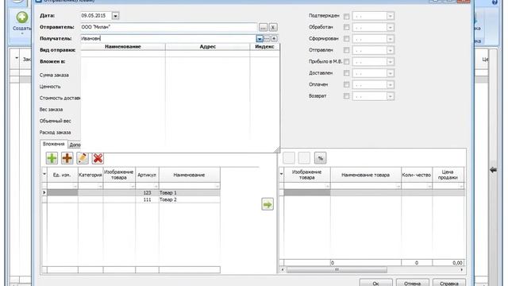The width and height of the screenshot is (508, 286).
Task: Click the green plus add item icon
Action: click(x=52, y=158)
